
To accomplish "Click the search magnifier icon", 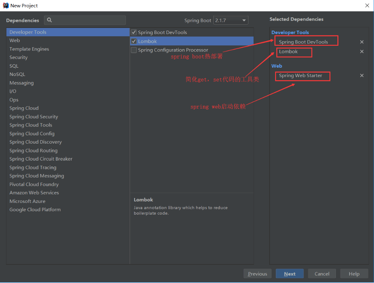I will pos(49,20).
